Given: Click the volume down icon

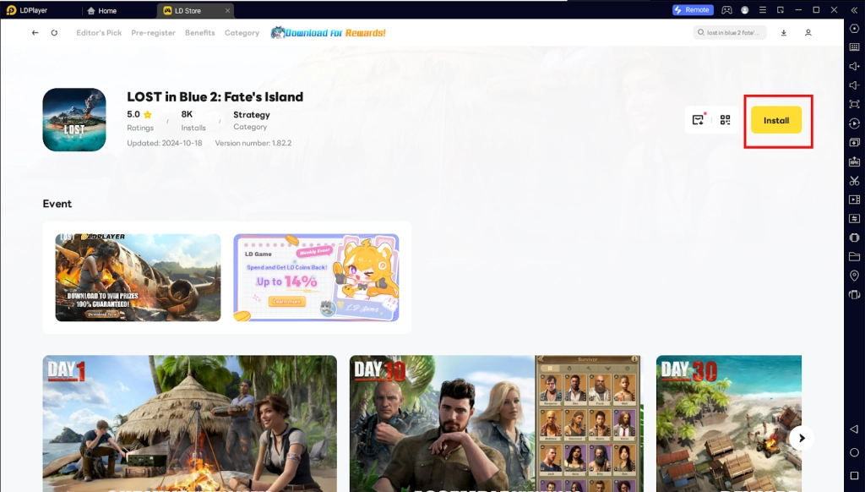Looking at the screenshot, I should [854, 85].
